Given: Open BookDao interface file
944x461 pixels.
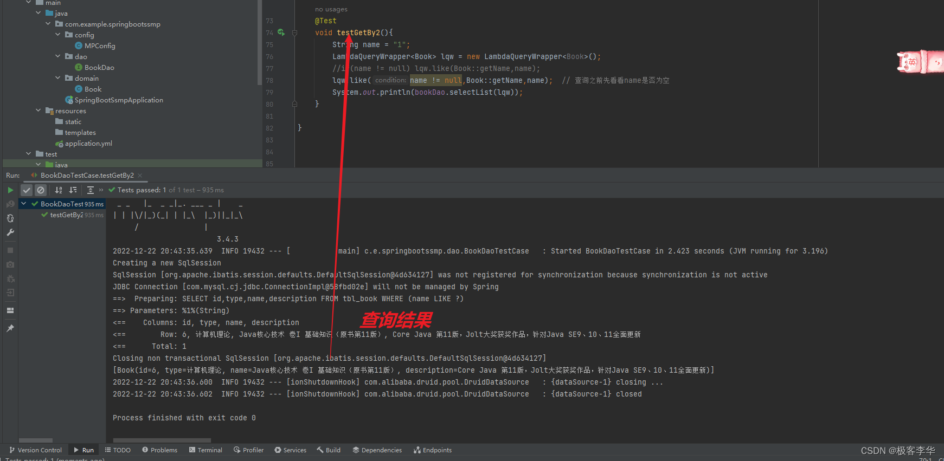Looking at the screenshot, I should tap(99, 68).
